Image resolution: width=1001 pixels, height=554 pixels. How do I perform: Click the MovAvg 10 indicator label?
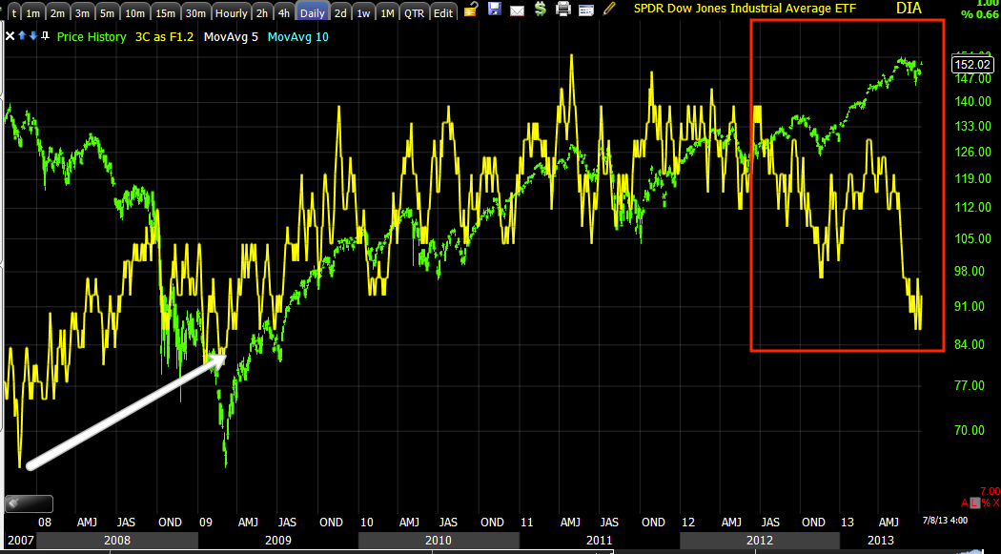[x=298, y=37]
